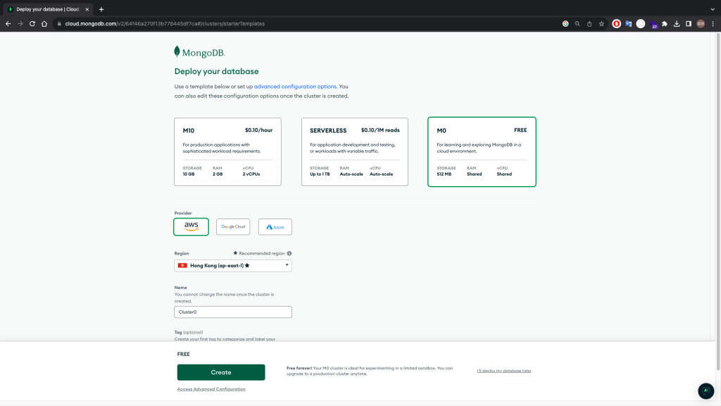Screen dimensions: 721x406
Task: Open the browser home page icon
Action: [44, 23]
